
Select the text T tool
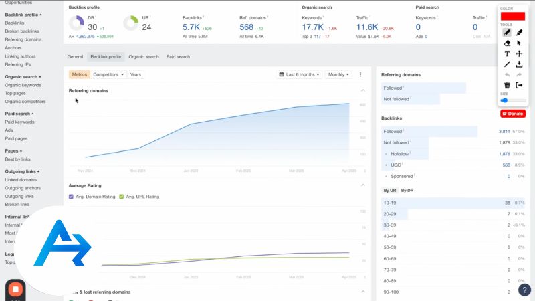[507, 54]
